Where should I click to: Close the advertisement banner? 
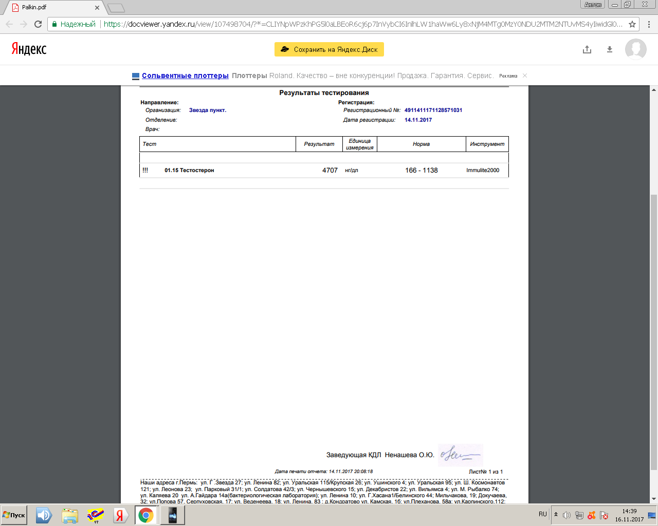[525, 76]
